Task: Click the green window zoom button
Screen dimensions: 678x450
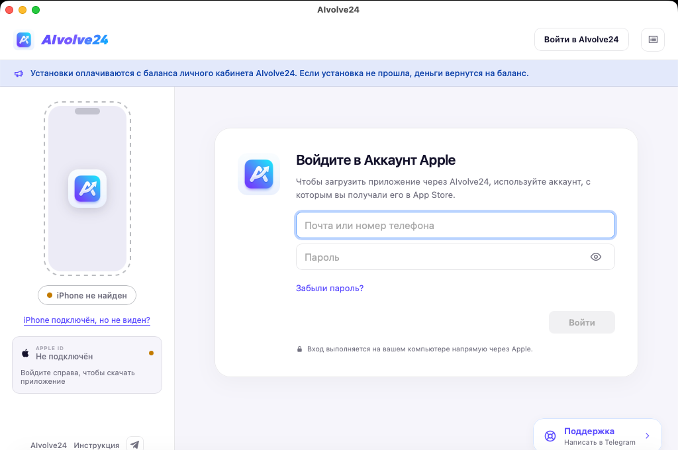Action: pos(36,10)
